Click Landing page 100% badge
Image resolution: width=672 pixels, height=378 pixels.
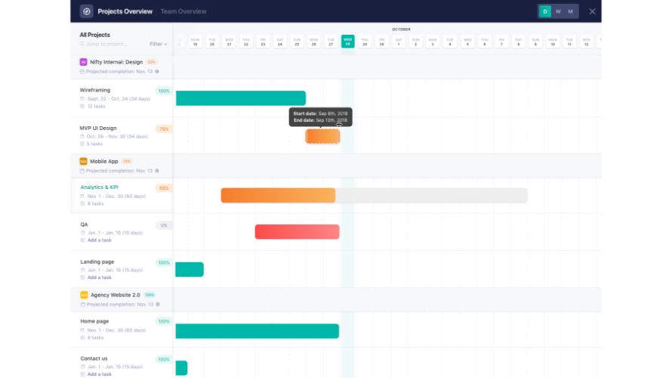click(x=164, y=262)
